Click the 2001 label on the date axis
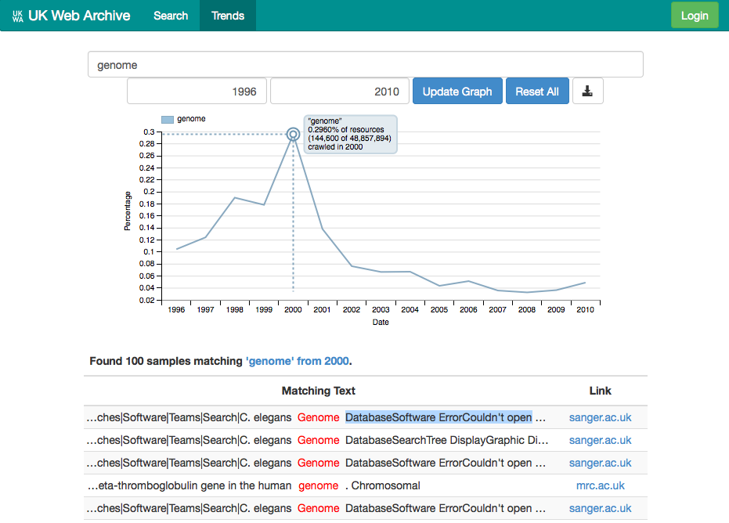This screenshot has width=729, height=523. (x=323, y=310)
